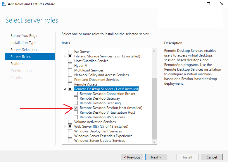Expand the Web Server (IIS) node
Viewport: 228px width, 162px height.
(x=65, y=127)
